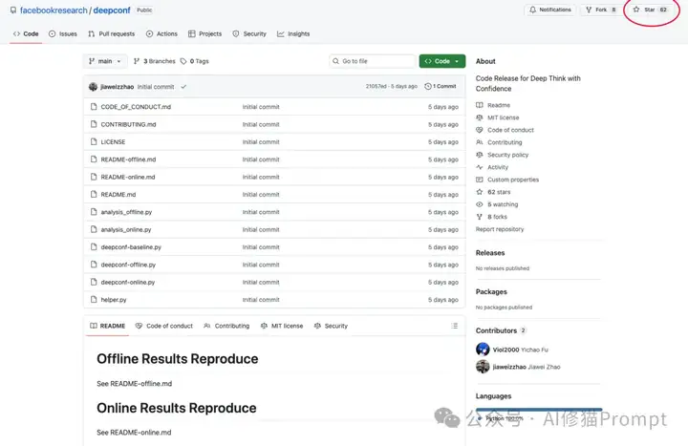
Task: Open the LICENSE file
Action: 113,142
